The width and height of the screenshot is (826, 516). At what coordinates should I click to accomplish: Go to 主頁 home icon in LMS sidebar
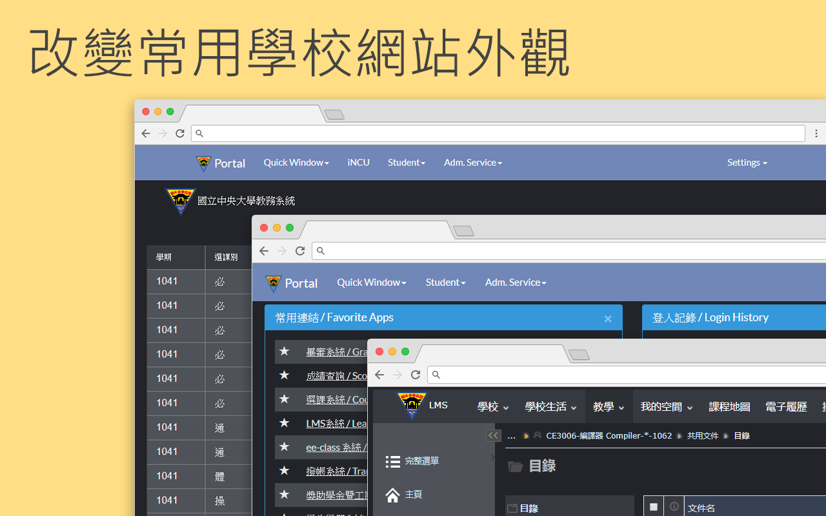[392, 495]
